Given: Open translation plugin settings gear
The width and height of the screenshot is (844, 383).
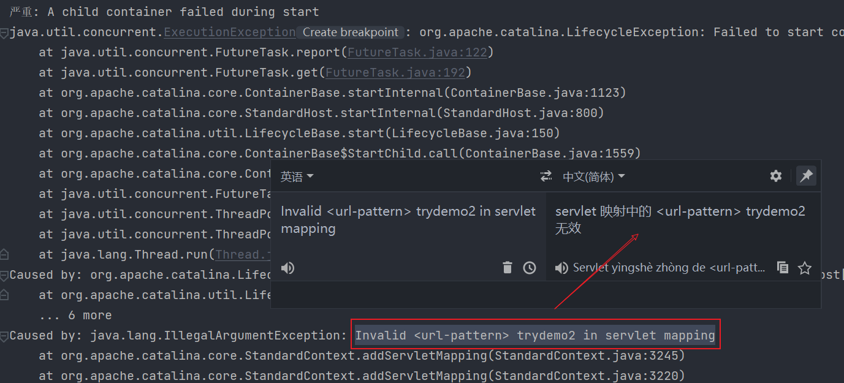Looking at the screenshot, I should pos(776,176).
